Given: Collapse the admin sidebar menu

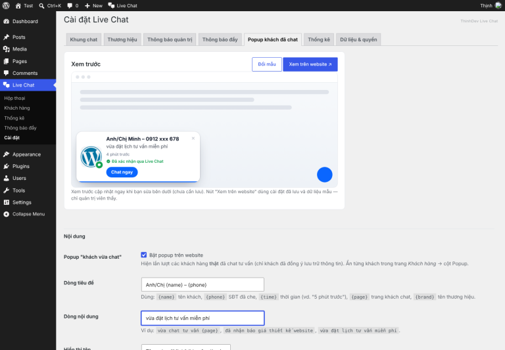Looking at the screenshot, I should click(x=28, y=214).
